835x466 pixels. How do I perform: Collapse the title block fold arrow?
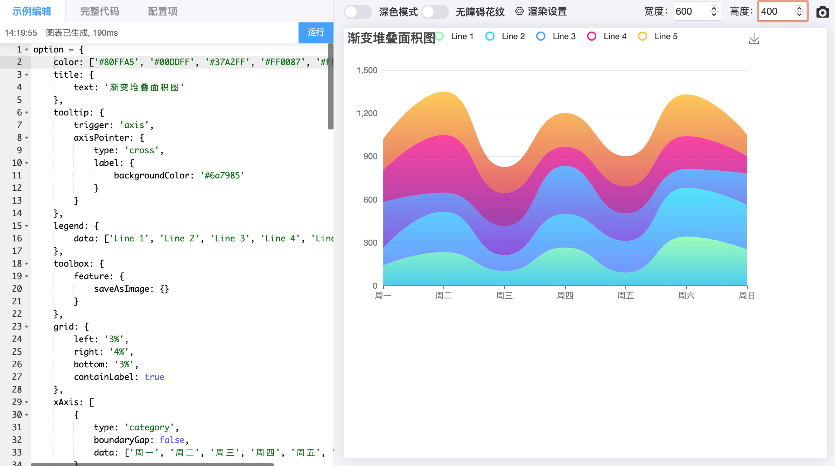(27, 75)
